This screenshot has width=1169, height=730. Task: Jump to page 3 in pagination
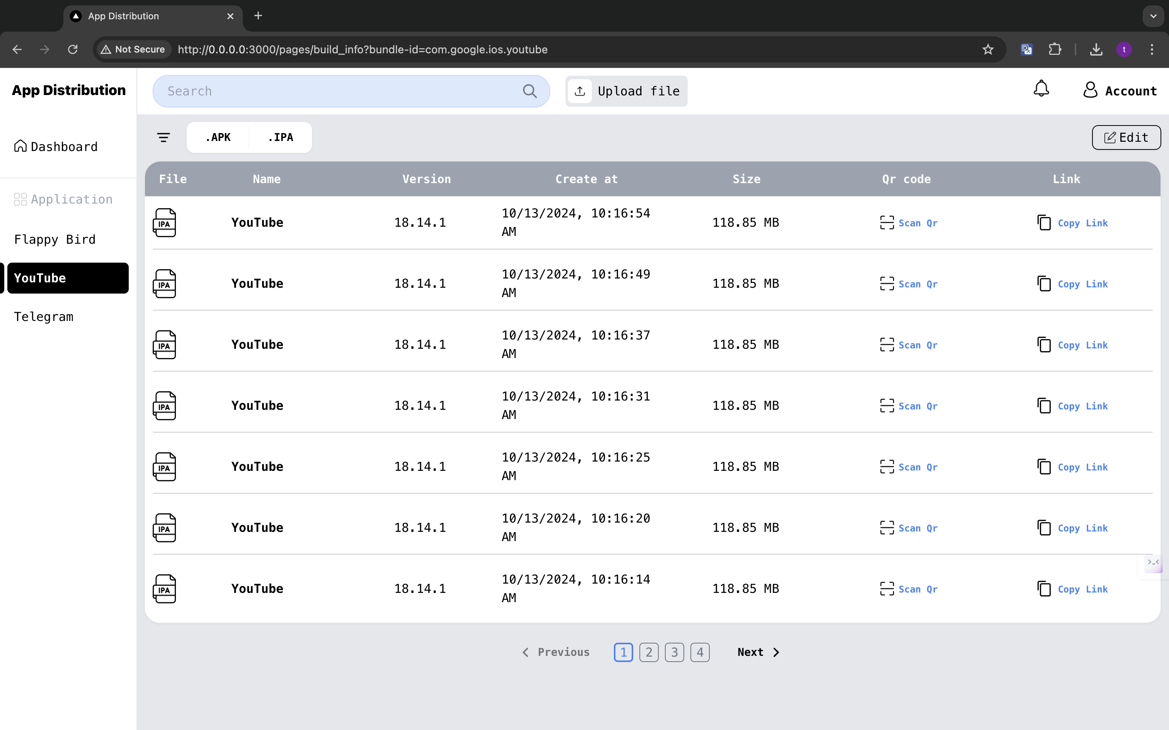click(x=674, y=652)
